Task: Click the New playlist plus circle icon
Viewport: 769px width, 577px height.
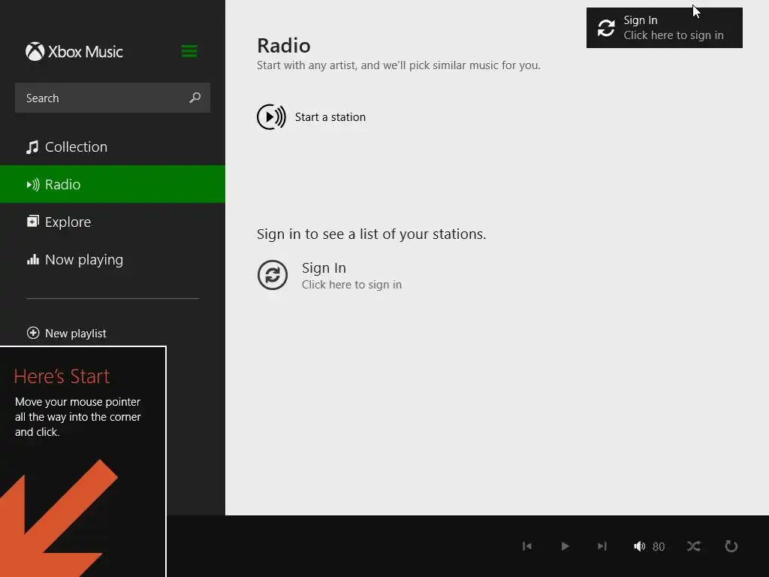Action: tap(33, 333)
